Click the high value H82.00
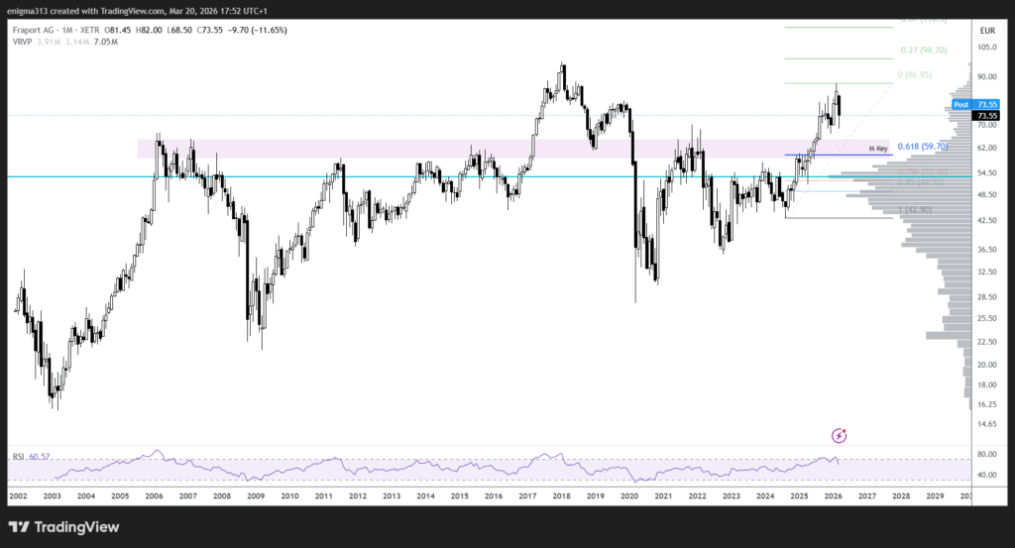 (x=149, y=30)
